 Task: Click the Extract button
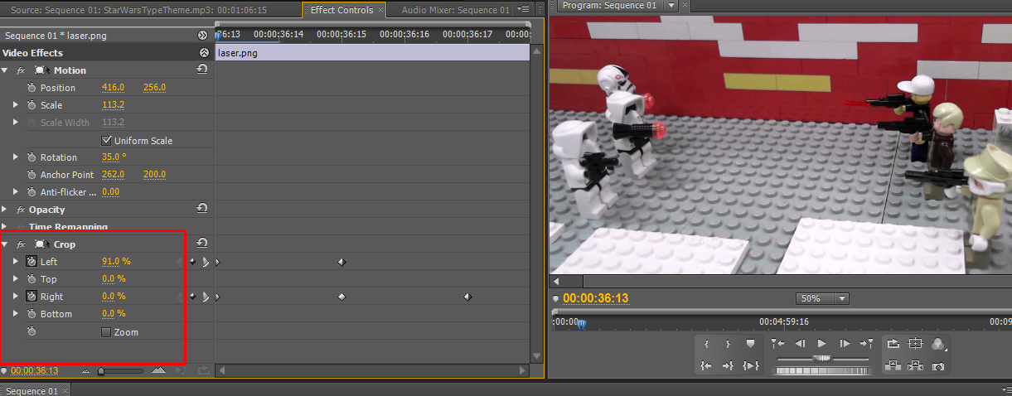tap(915, 365)
